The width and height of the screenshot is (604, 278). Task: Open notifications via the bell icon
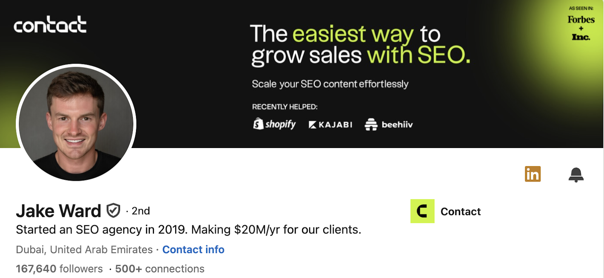(575, 174)
